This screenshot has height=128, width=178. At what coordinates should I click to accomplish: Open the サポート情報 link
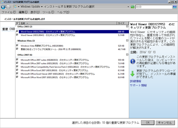pos(138,85)
